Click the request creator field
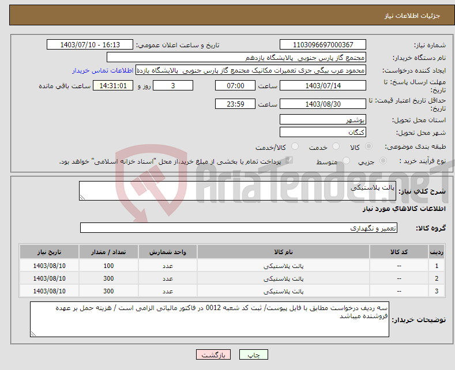This screenshot has width=455, height=370. point(251,70)
